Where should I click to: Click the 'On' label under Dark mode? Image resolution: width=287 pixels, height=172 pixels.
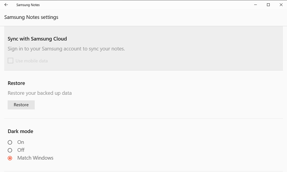tap(20, 142)
